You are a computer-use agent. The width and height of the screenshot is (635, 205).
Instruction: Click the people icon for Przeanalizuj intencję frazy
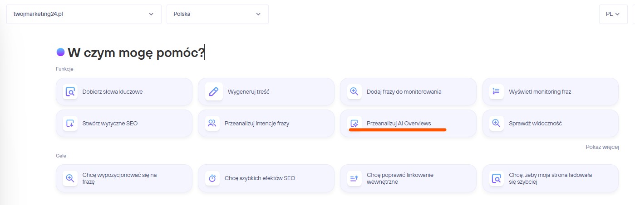pyautogui.click(x=212, y=123)
